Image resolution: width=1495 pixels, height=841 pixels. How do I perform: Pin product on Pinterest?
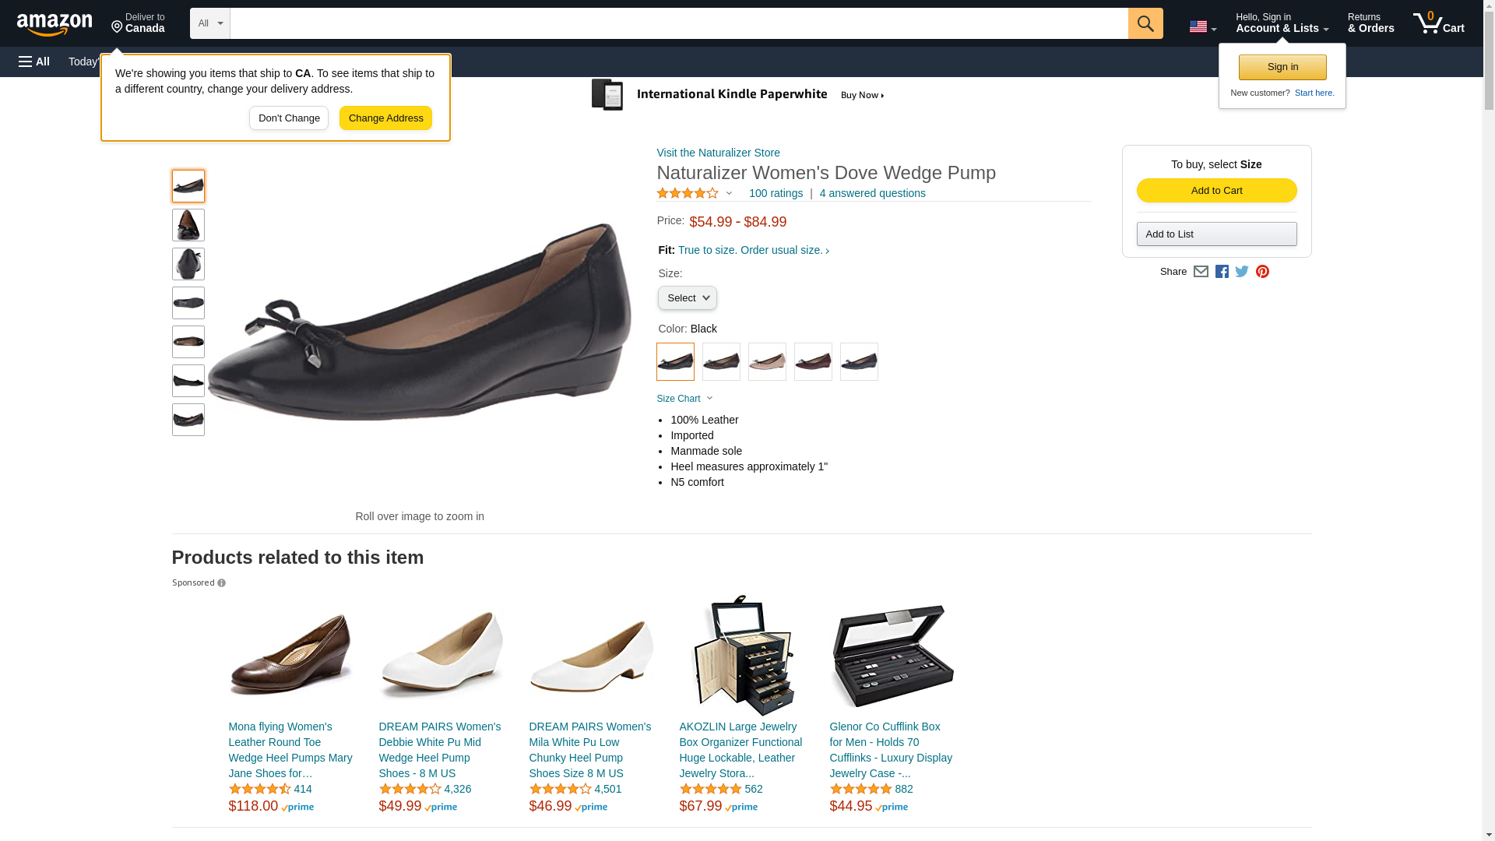[x=1262, y=272]
